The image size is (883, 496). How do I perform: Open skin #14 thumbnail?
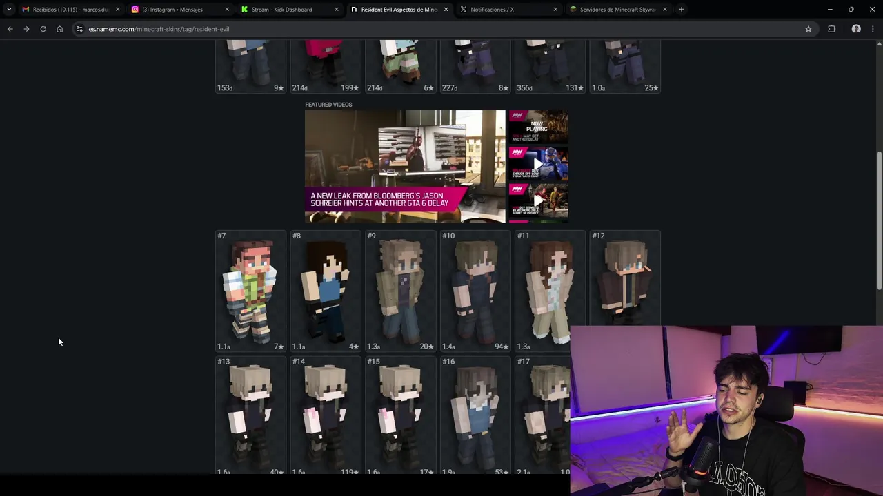326,415
